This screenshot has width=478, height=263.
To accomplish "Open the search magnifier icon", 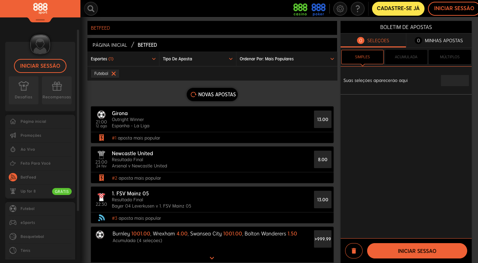I will [x=91, y=9].
